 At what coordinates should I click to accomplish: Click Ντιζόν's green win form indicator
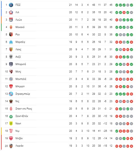[124, 138]
